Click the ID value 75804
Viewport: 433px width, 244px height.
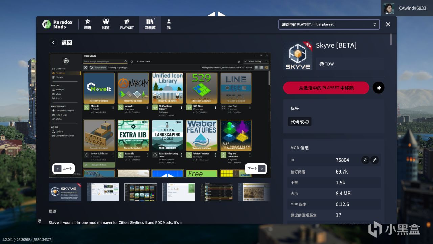pos(342,160)
